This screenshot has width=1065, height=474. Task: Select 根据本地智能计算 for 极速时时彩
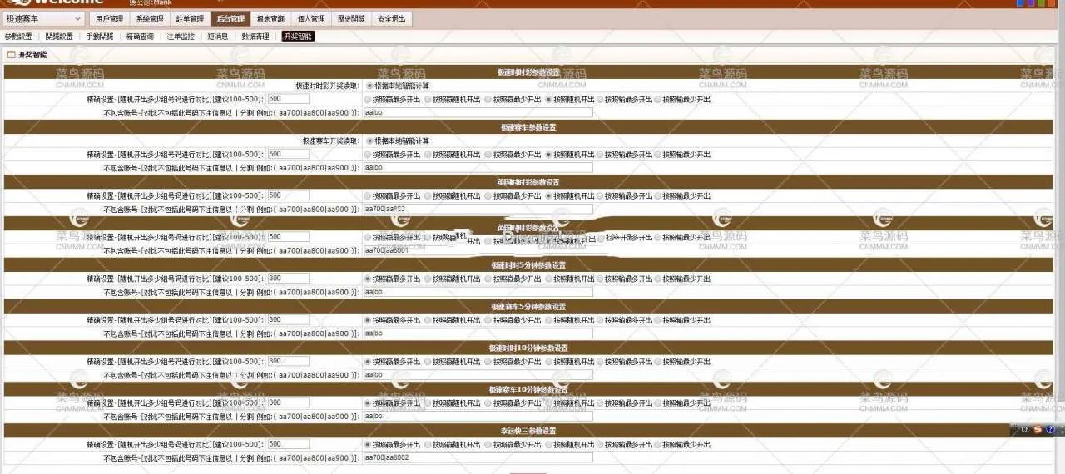[369, 86]
